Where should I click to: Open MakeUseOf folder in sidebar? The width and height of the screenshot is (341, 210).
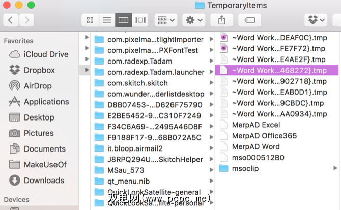[x=38, y=164]
